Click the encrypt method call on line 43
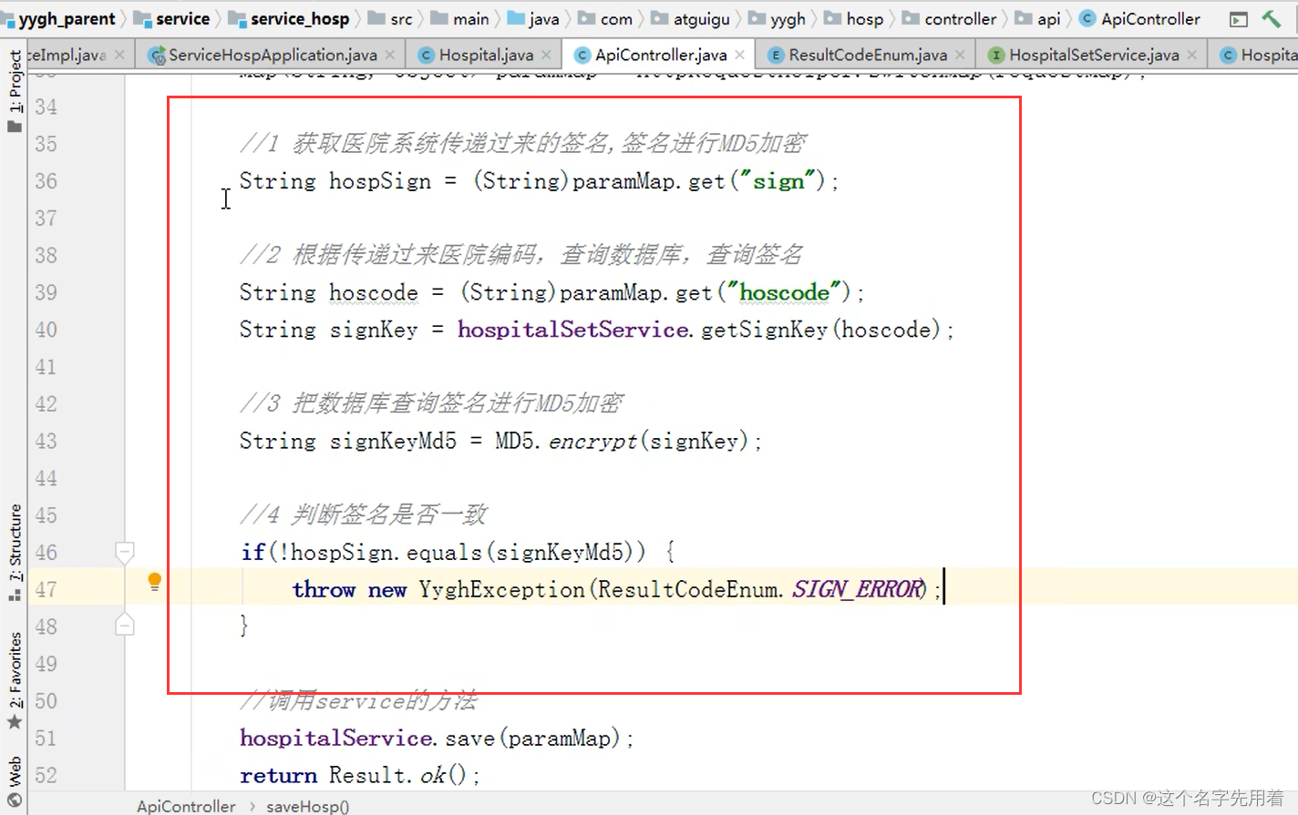 592,441
